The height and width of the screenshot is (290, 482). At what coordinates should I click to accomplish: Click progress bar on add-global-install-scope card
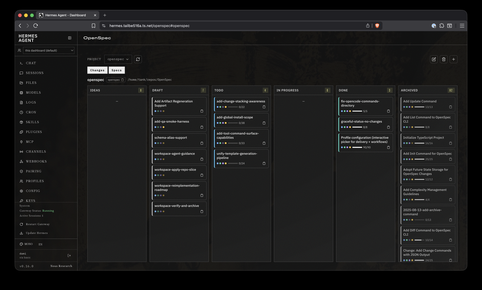tap(233, 123)
